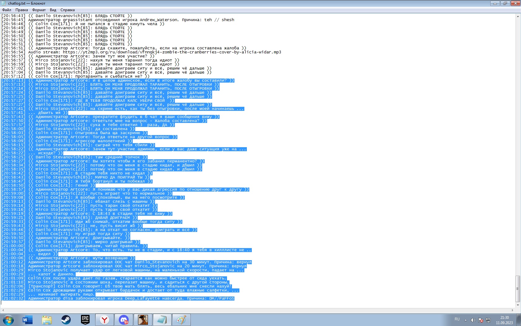Viewport: 521px width, 326px height.
Task: Launch Microsoft Word from the taskbar
Action: (x=28, y=320)
